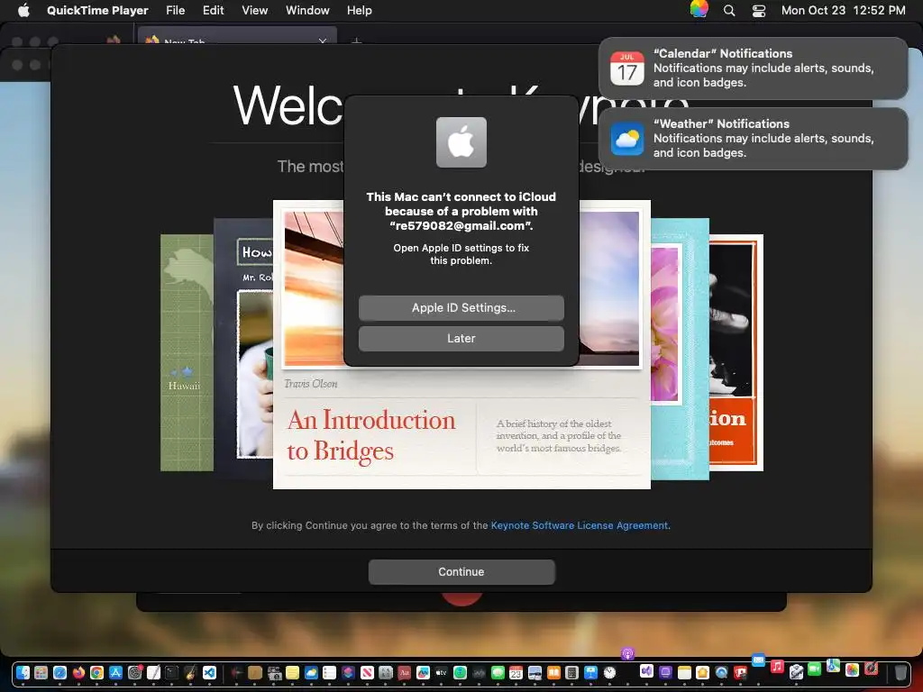The height and width of the screenshot is (692, 923).
Task: Open the Music app in the Dock
Action: pos(777,666)
